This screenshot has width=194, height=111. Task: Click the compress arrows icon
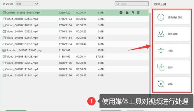(x=161, y=50)
